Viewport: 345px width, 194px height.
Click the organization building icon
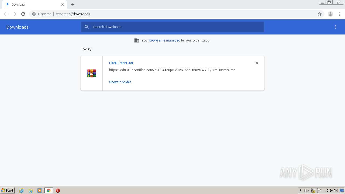pos(137,40)
